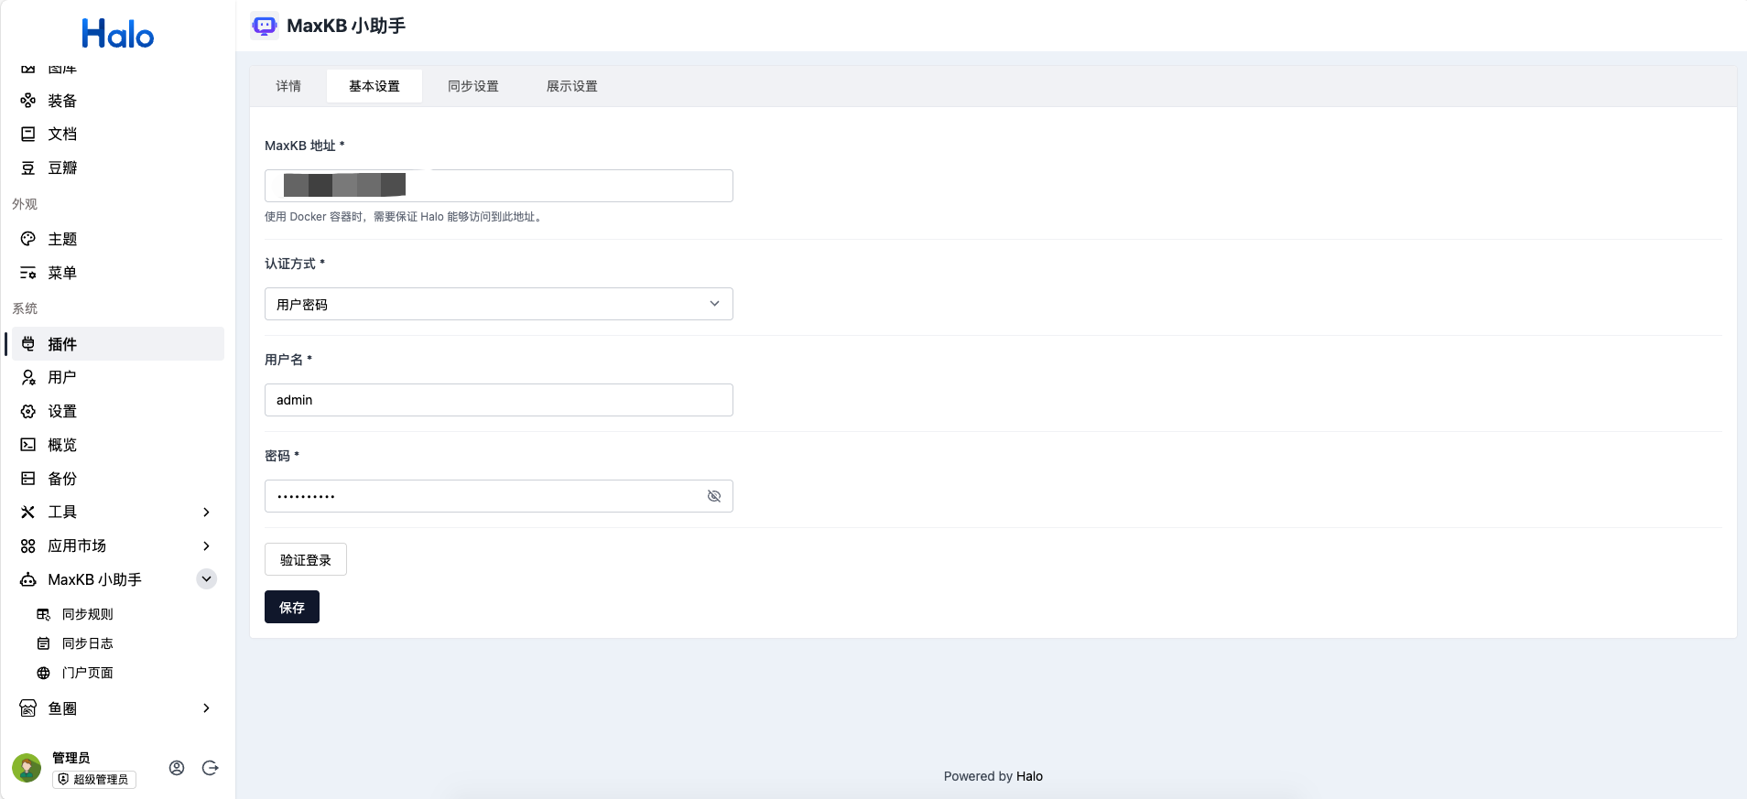
Task: Switch to the 同步设置 tab
Action: [x=473, y=86]
